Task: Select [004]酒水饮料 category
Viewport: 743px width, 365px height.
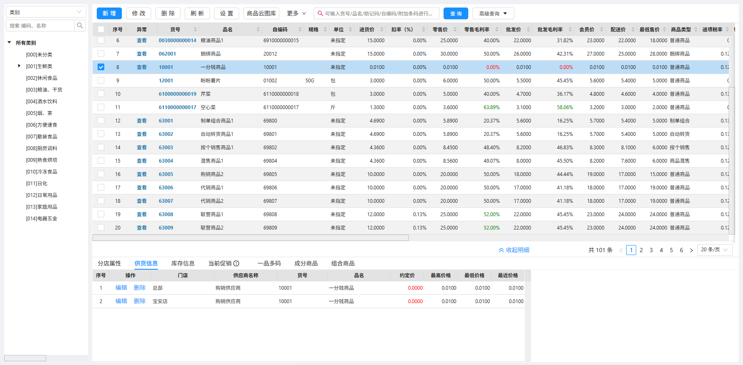Action: click(41, 101)
